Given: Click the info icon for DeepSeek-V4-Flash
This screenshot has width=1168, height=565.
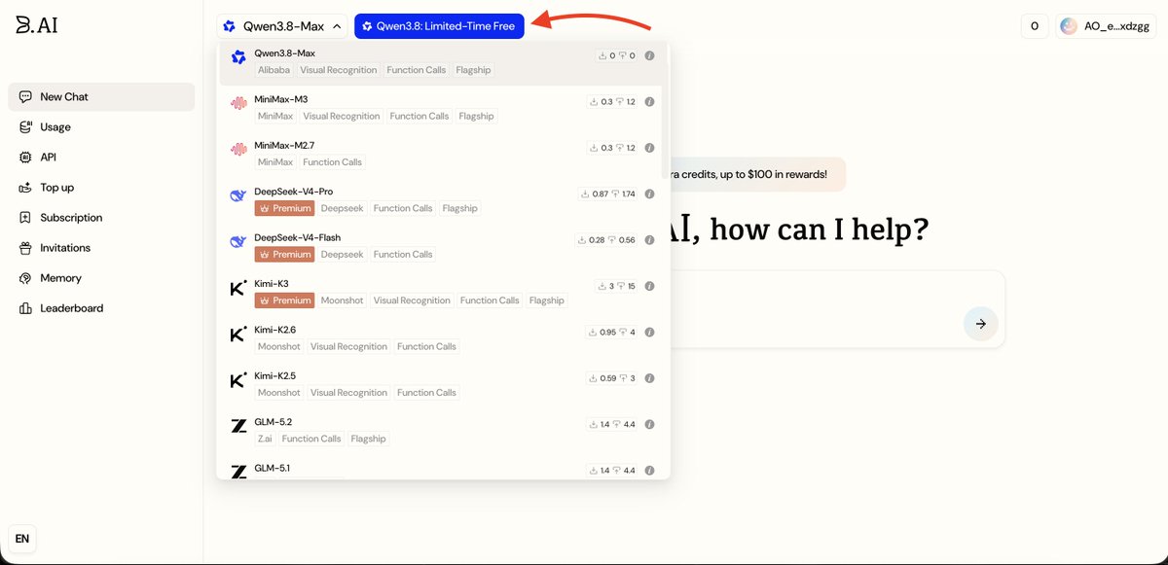Looking at the screenshot, I should coord(649,240).
